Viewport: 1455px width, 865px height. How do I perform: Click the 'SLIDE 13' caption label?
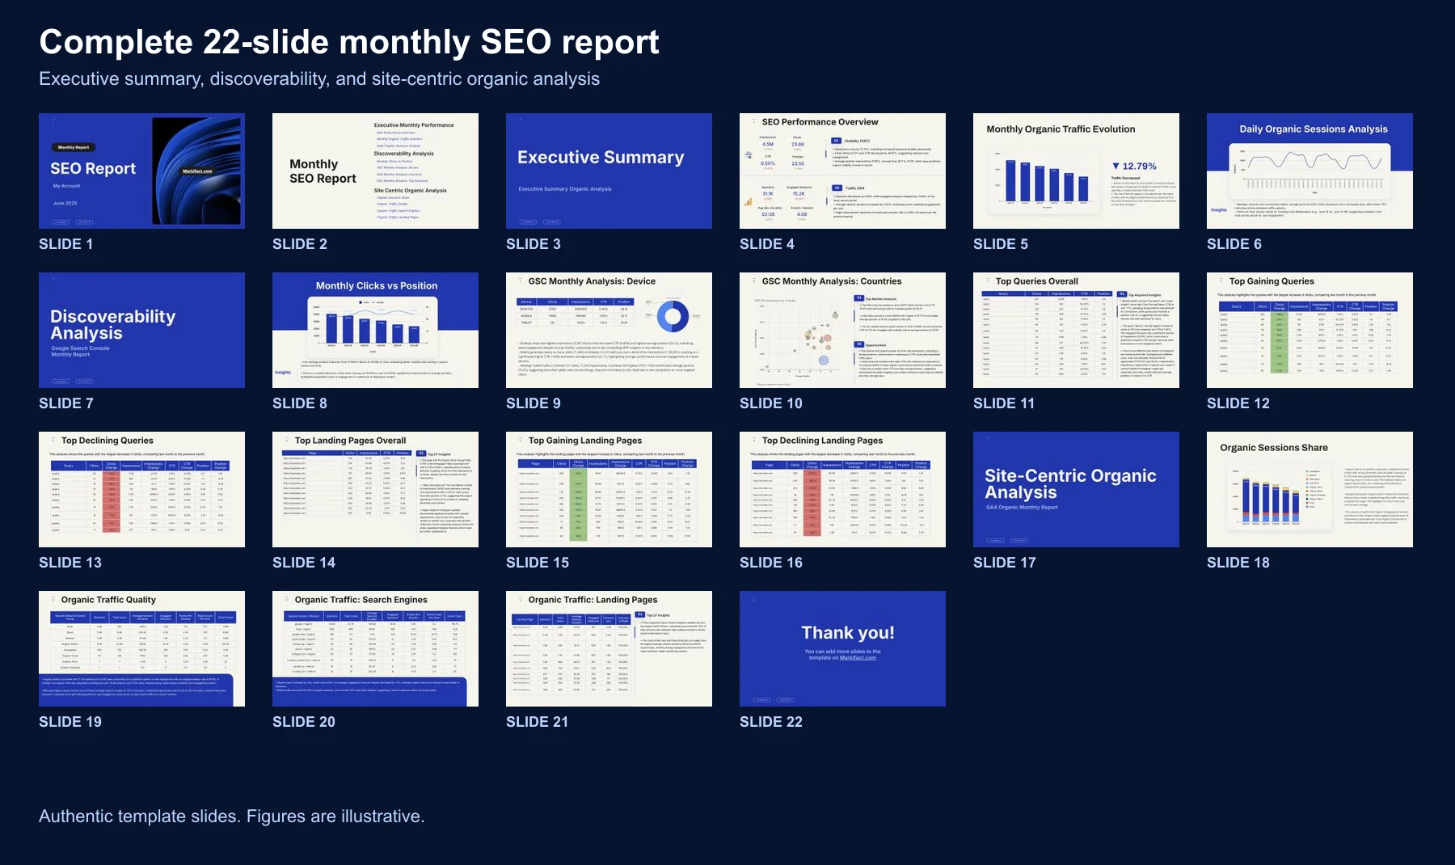(x=70, y=563)
